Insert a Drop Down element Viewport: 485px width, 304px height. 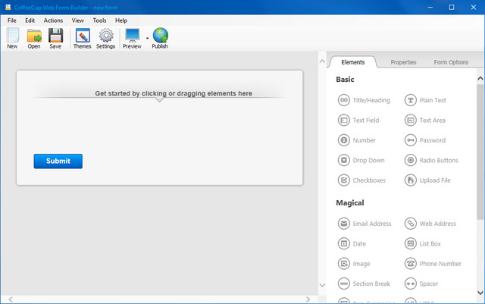[x=362, y=160]
